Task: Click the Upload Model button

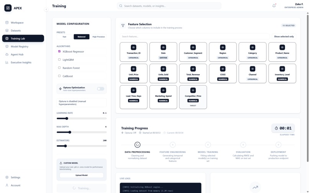Action: pos(81,175)
